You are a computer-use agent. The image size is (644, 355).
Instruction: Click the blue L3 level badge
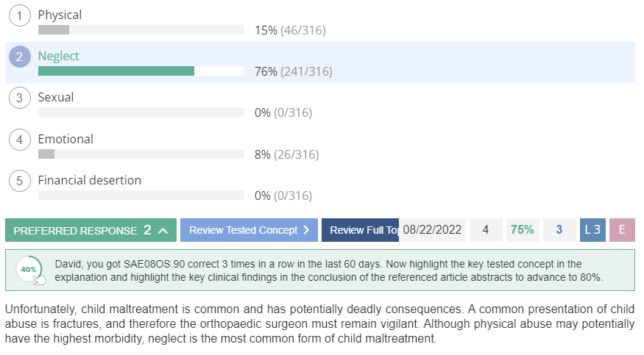tap(592, 230)
